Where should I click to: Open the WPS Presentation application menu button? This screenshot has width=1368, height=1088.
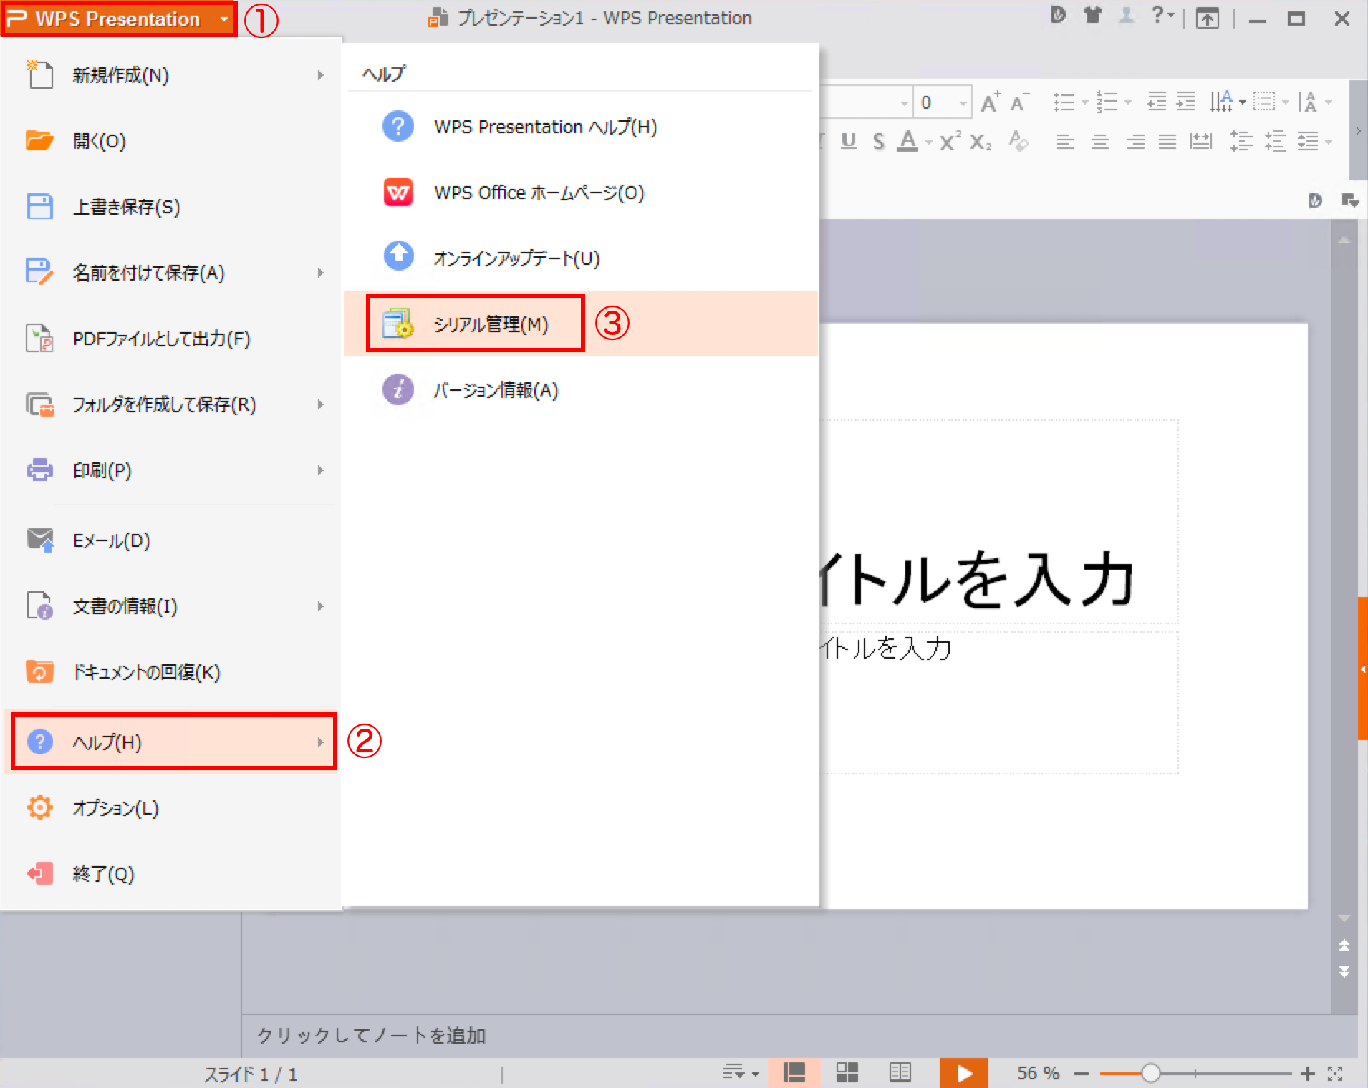click(x=119, y=19)
